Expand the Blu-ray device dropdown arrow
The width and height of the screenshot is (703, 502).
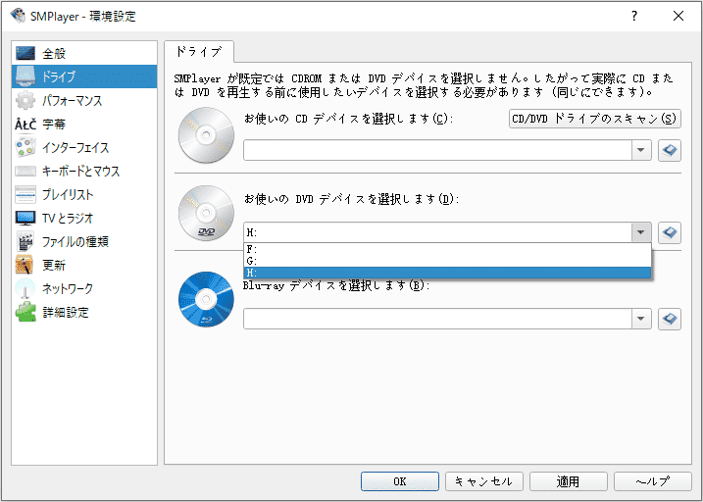tap(641, 320)
